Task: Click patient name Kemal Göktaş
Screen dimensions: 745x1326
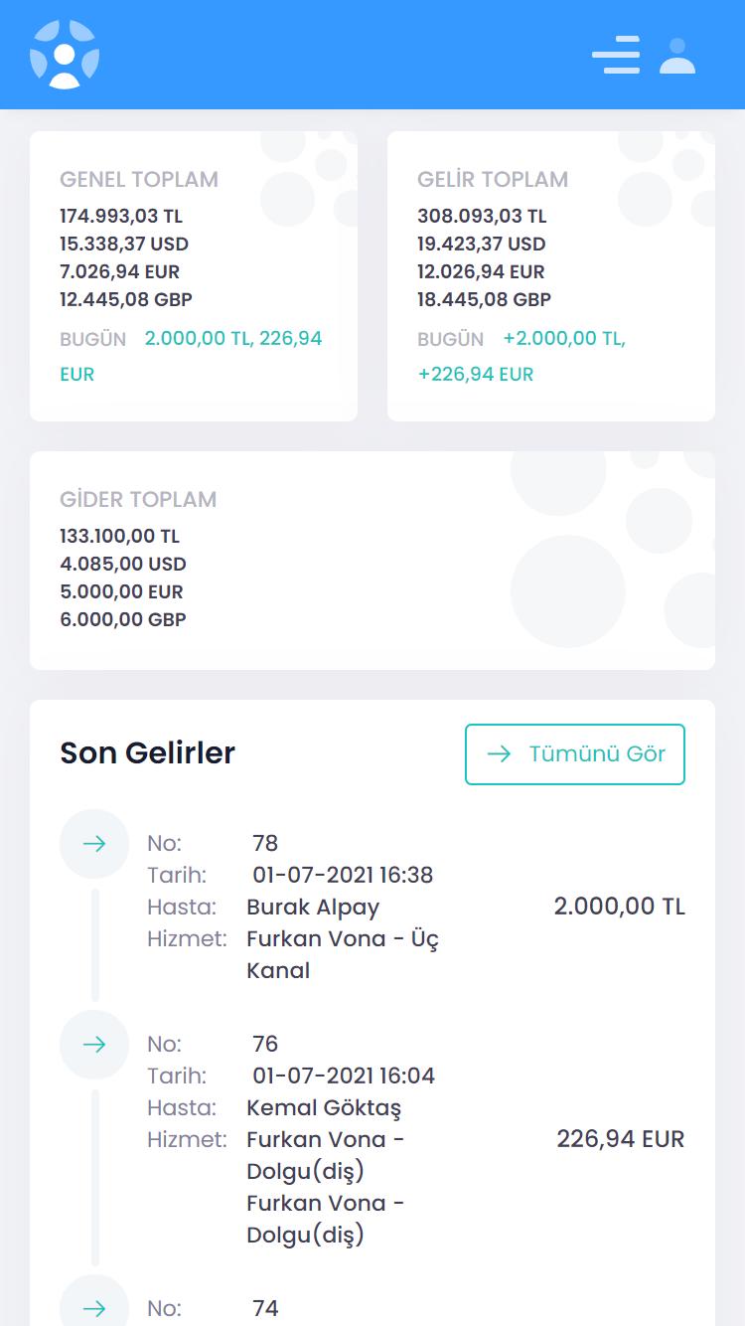Action: click(x=324, y=1107)
